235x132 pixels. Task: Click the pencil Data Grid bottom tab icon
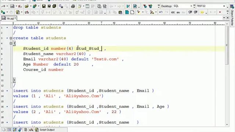pyautogui.click(x=15, y=129)
